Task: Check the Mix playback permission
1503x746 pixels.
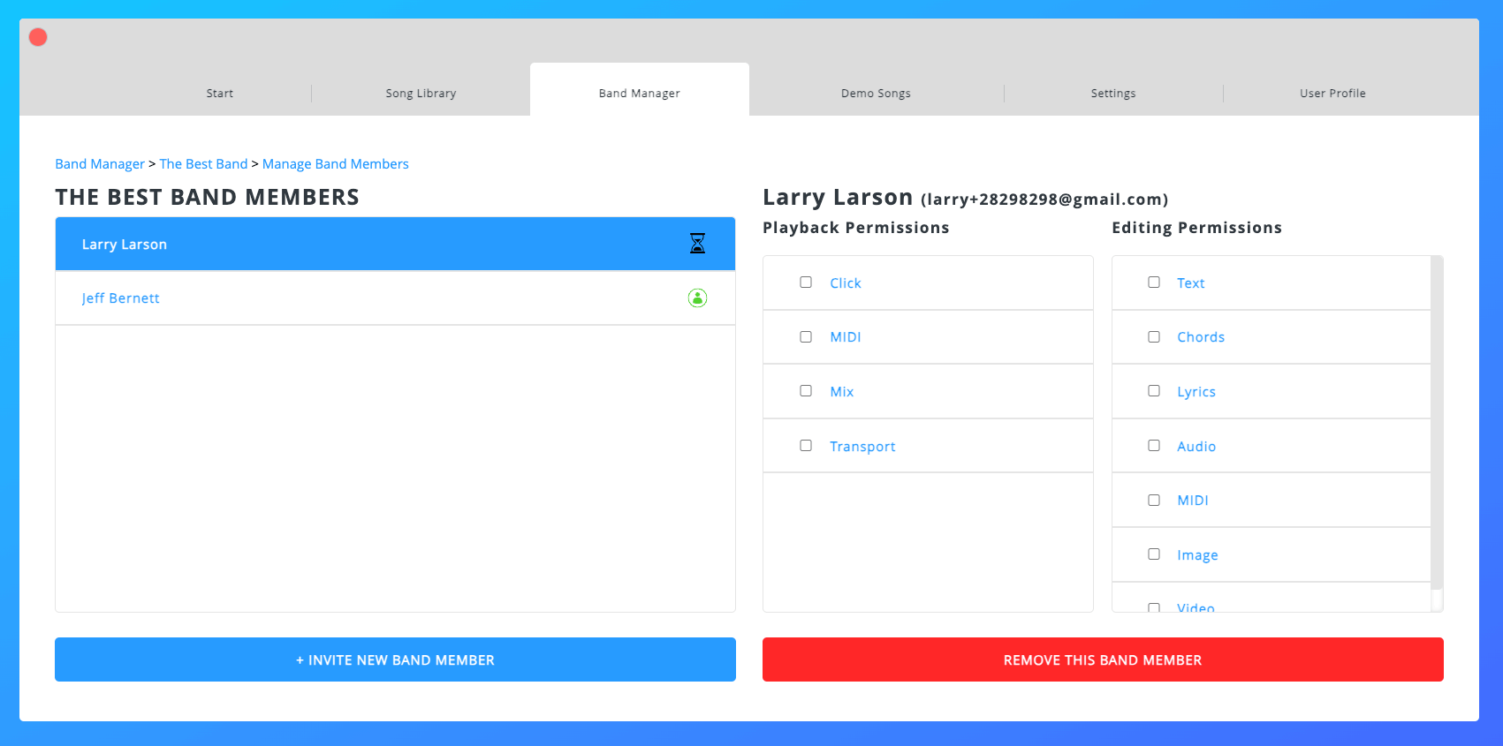Action: coord(806,391)
